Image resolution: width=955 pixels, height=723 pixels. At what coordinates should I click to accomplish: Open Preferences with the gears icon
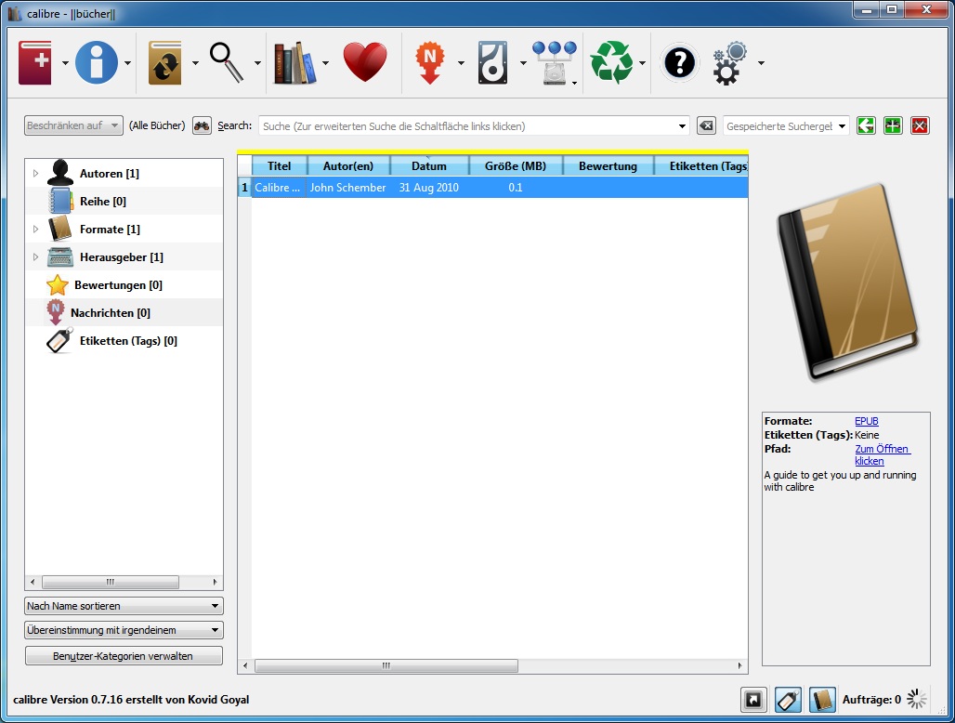coord(729,63)
